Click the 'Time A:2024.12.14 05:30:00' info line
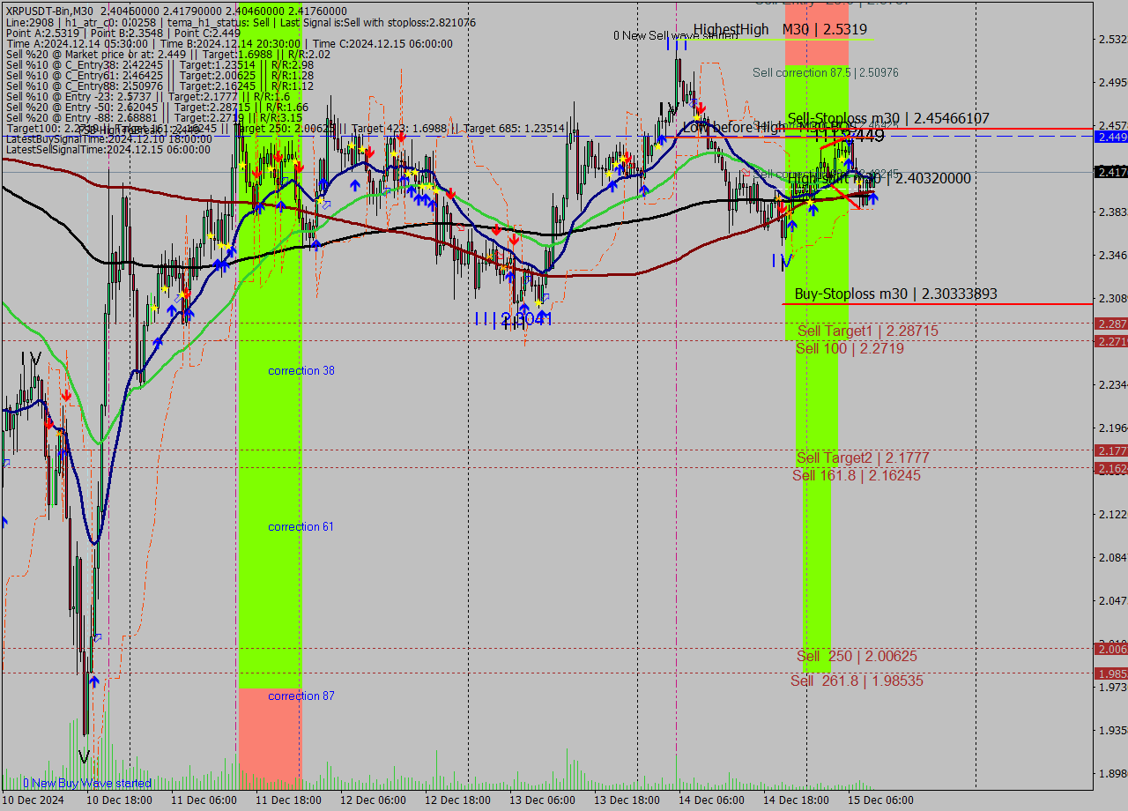The width and height of the screenshot is (1128, 811). point(229,43)
